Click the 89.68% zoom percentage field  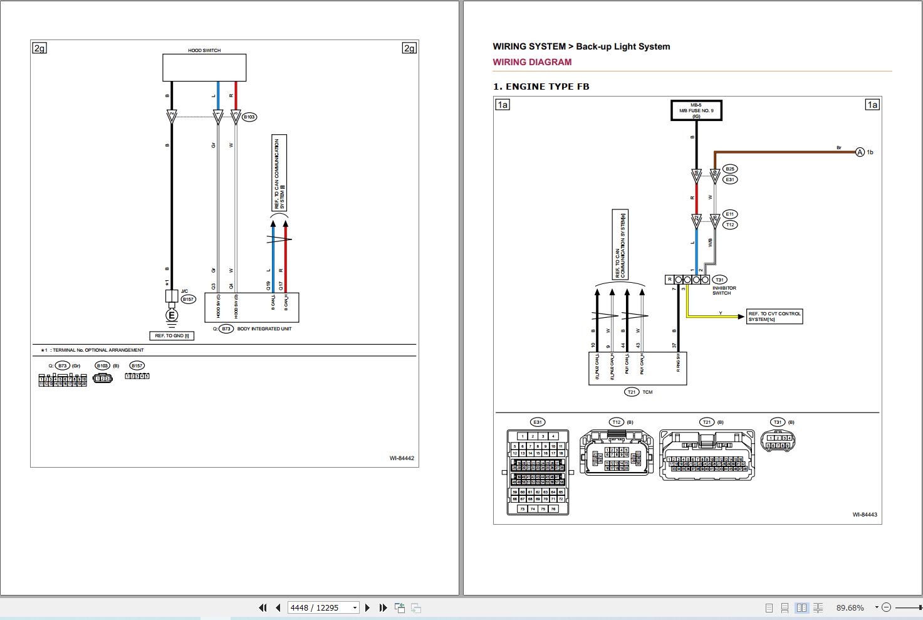click(x=850, y=607)
